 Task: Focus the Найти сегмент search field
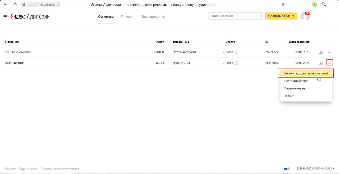(x=235, y=16)
